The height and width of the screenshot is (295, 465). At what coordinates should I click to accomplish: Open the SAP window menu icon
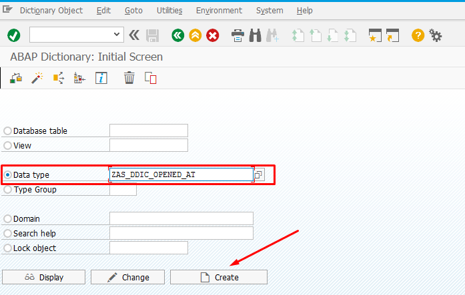7,10
